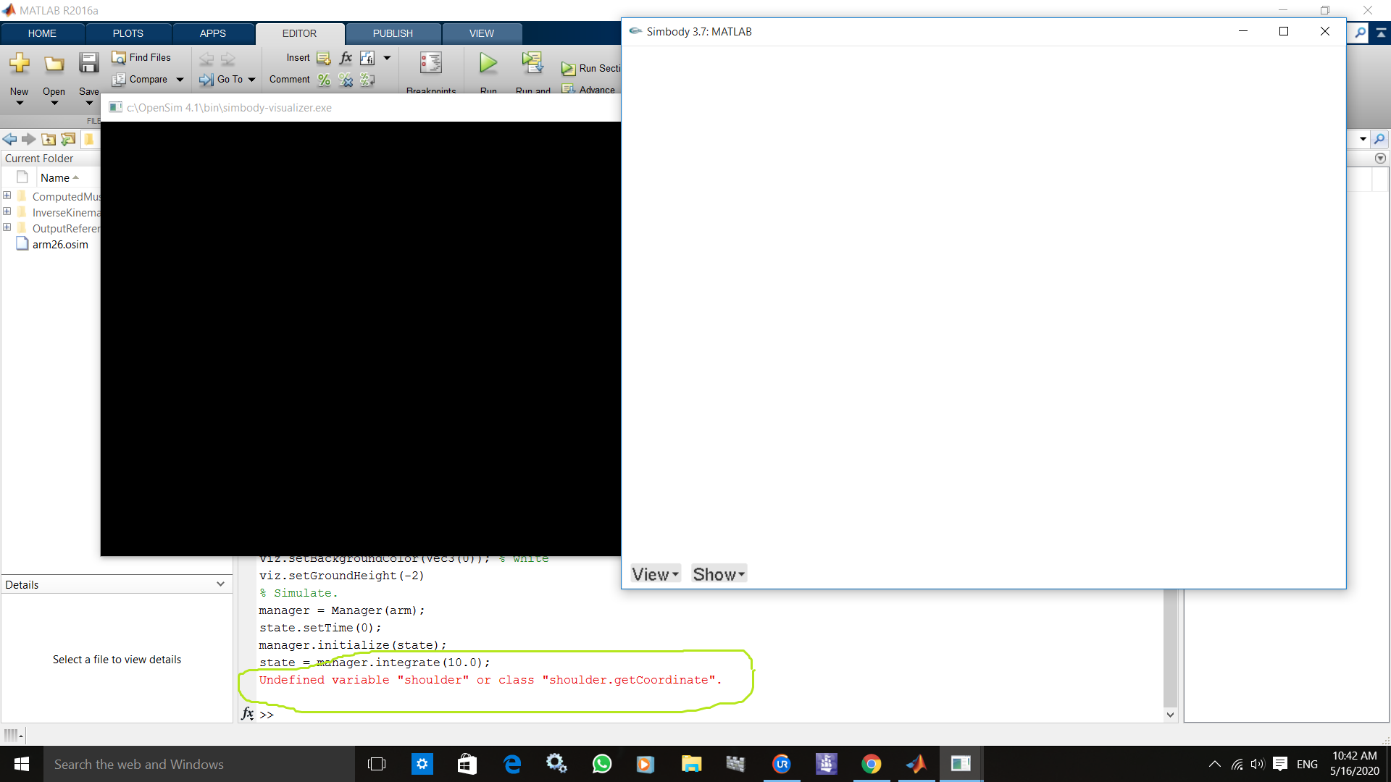Click the New file icon
Image resolution: width=1391 pixels, height=782 pixels.
(x=20, y=64)
